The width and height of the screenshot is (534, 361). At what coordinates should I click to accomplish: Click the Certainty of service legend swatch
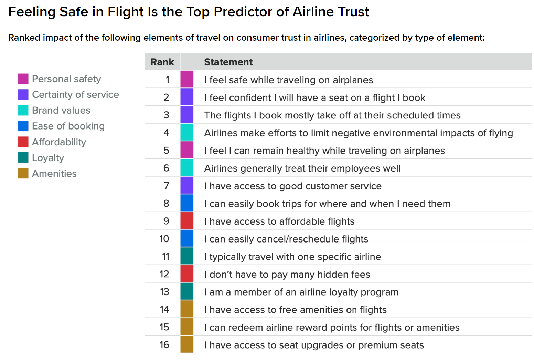click(23, 95)
